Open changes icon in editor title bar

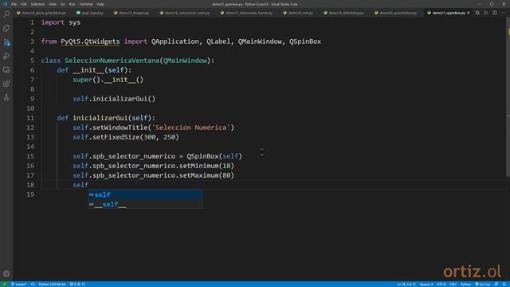tap(477, 13)
